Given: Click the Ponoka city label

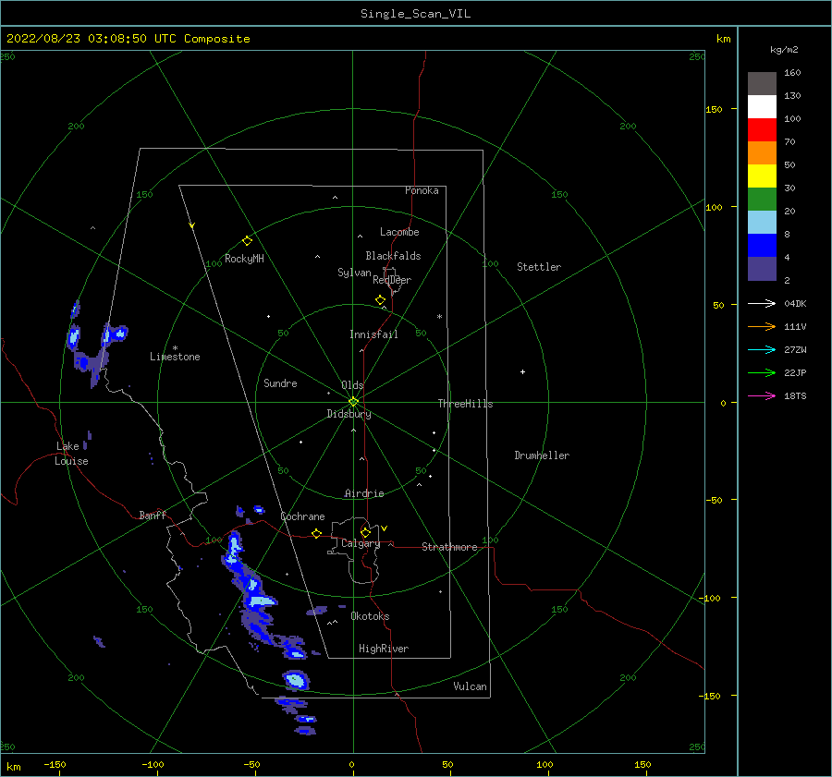Looking at the screenshot, I should 422,190.
